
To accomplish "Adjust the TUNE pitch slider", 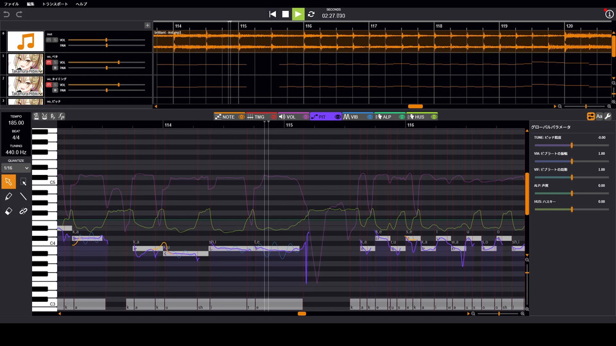I will (x=571, y=145).
